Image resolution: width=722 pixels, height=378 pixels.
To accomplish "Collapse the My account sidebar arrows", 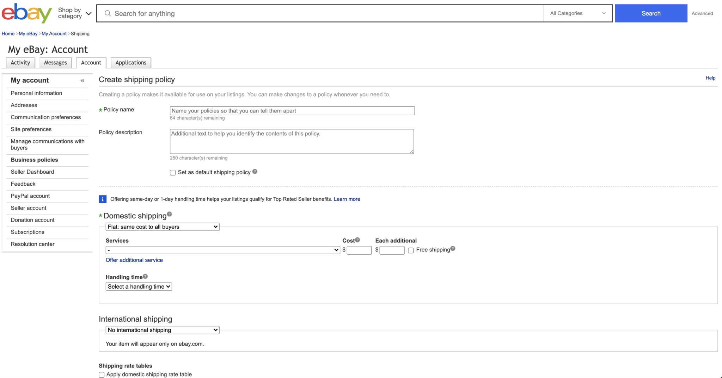I will tap(82, 81).
